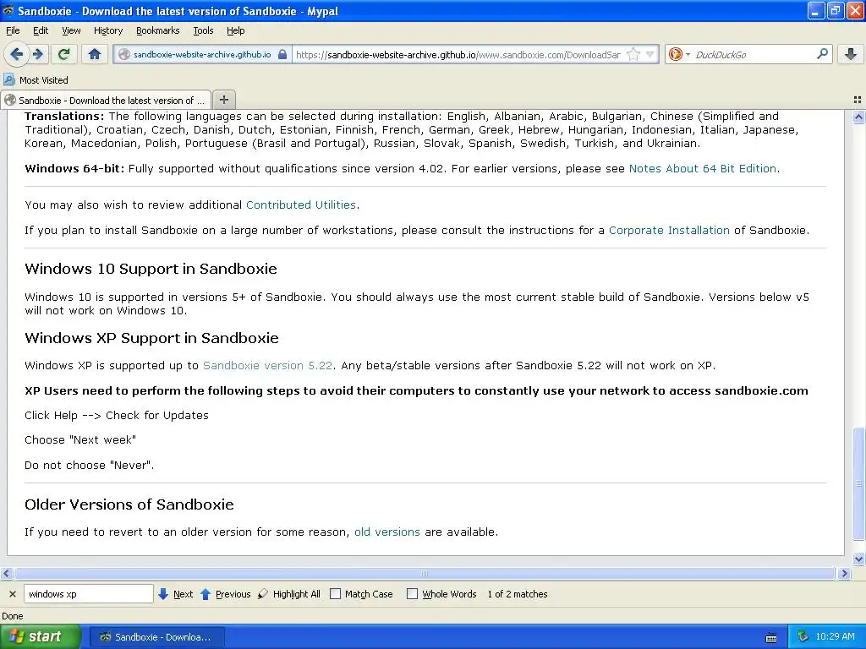Open the old versions link
Screen dimensions: 866x649
pos(387,532)
